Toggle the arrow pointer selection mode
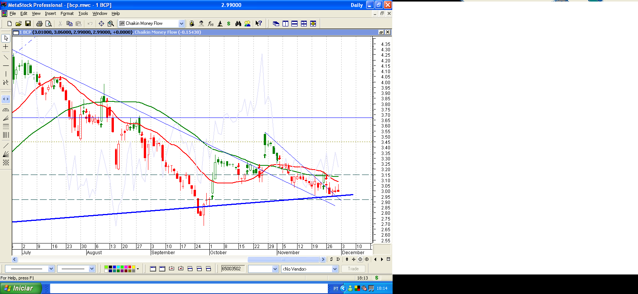The image size is (638, 294). tap(6, 38)
